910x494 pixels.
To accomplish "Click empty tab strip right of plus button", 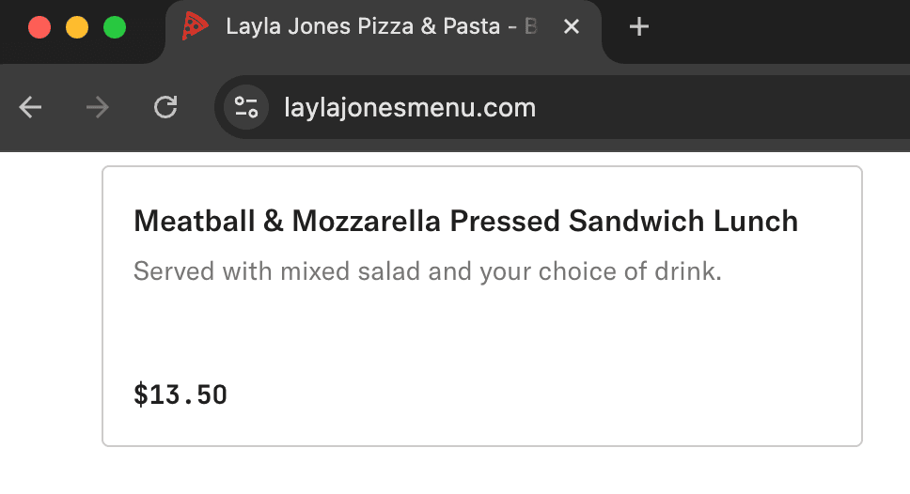I will 780,26.
